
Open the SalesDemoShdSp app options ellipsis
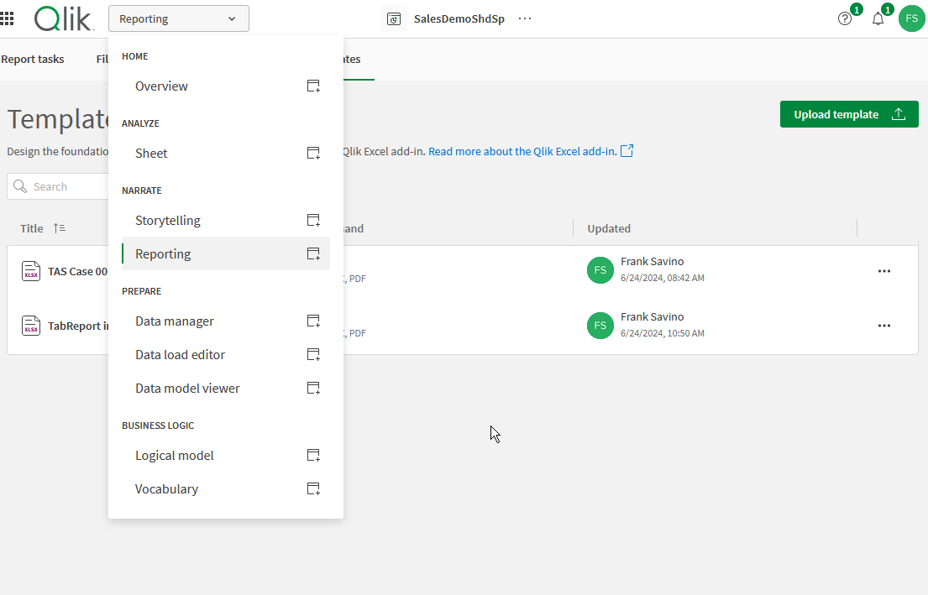[525, 18]
